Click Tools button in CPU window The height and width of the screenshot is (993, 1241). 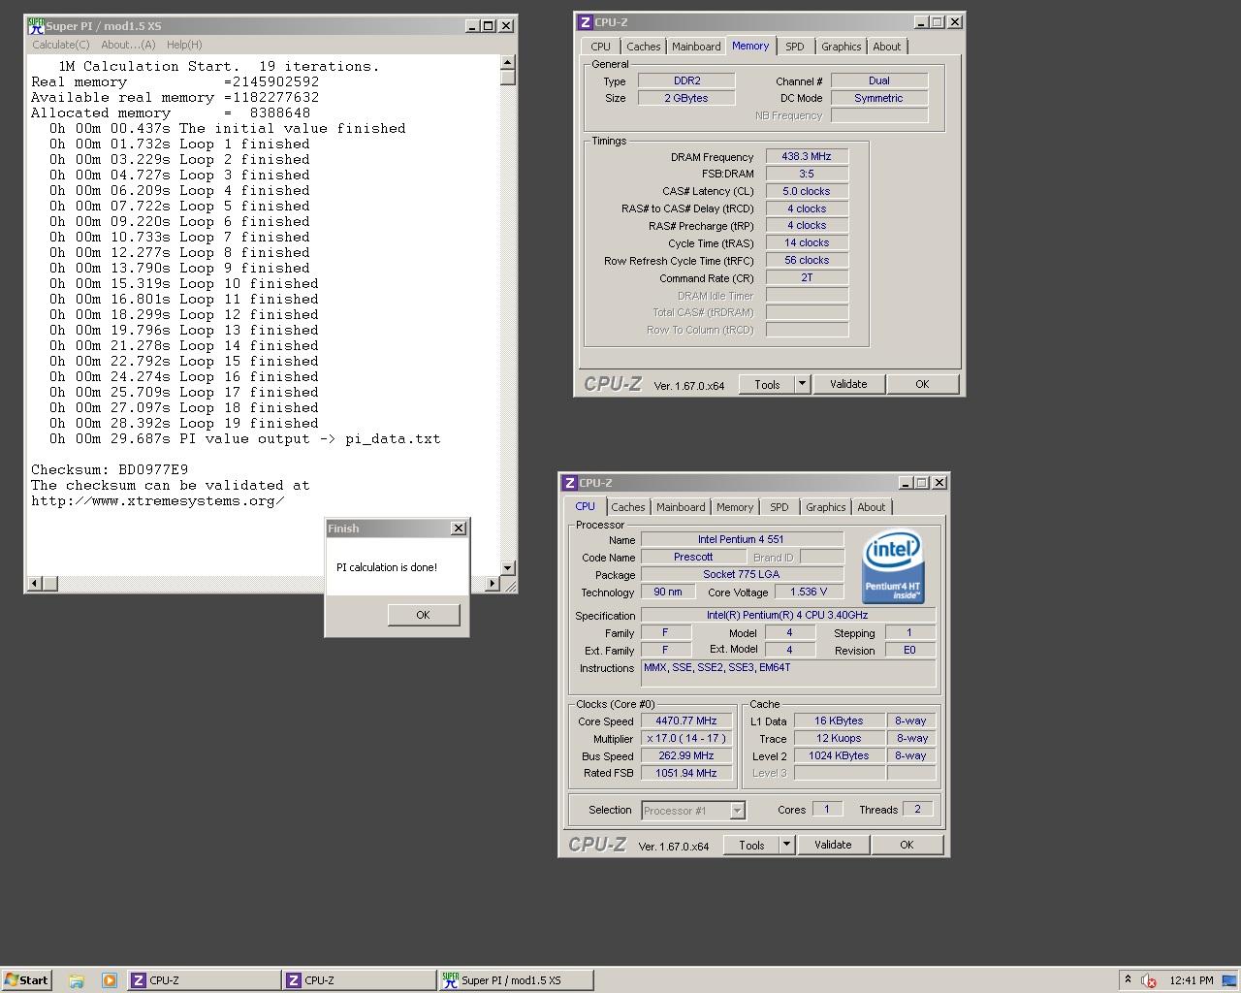[x=751, y=846]
